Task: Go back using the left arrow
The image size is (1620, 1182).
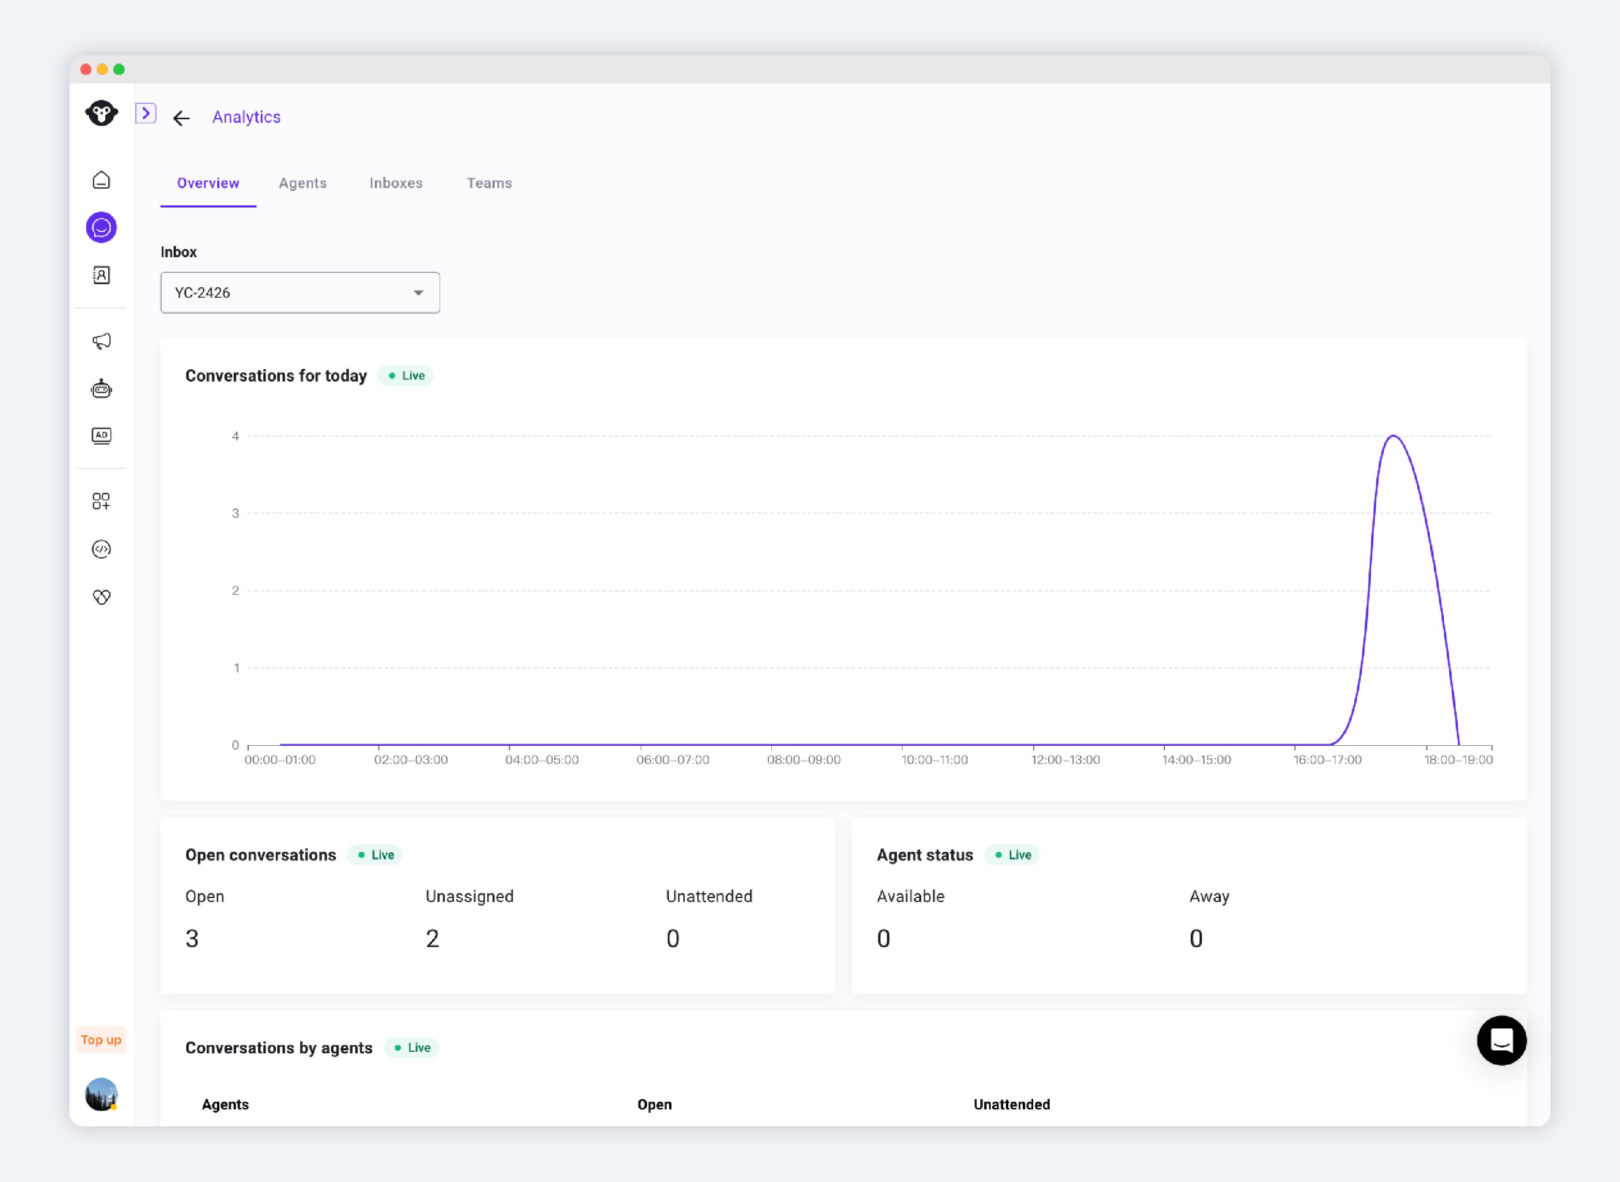Action: [x=181, y=118]
